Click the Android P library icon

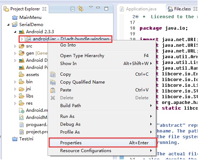21,67
